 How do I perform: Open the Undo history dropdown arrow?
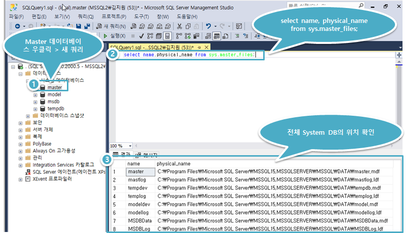coord(215,26)
